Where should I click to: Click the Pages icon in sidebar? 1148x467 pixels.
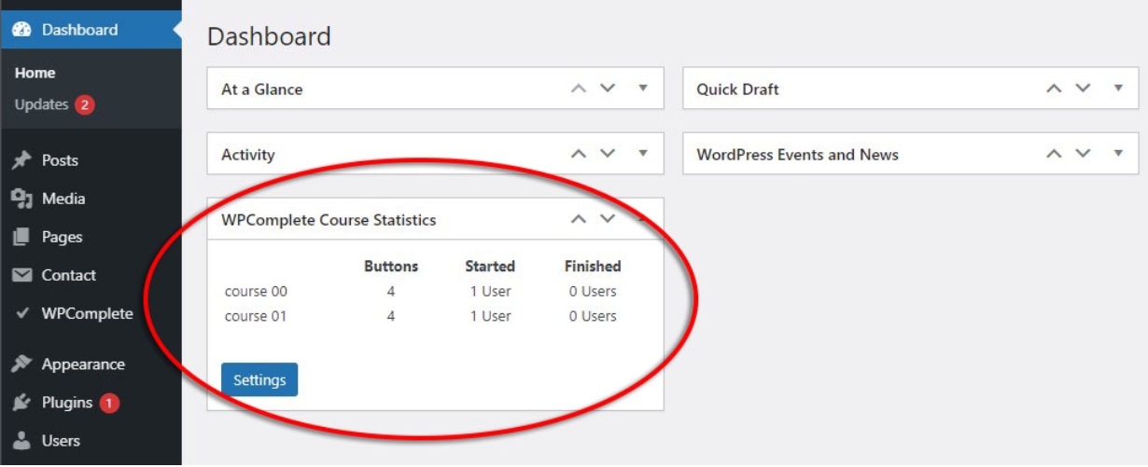(21, 237)
